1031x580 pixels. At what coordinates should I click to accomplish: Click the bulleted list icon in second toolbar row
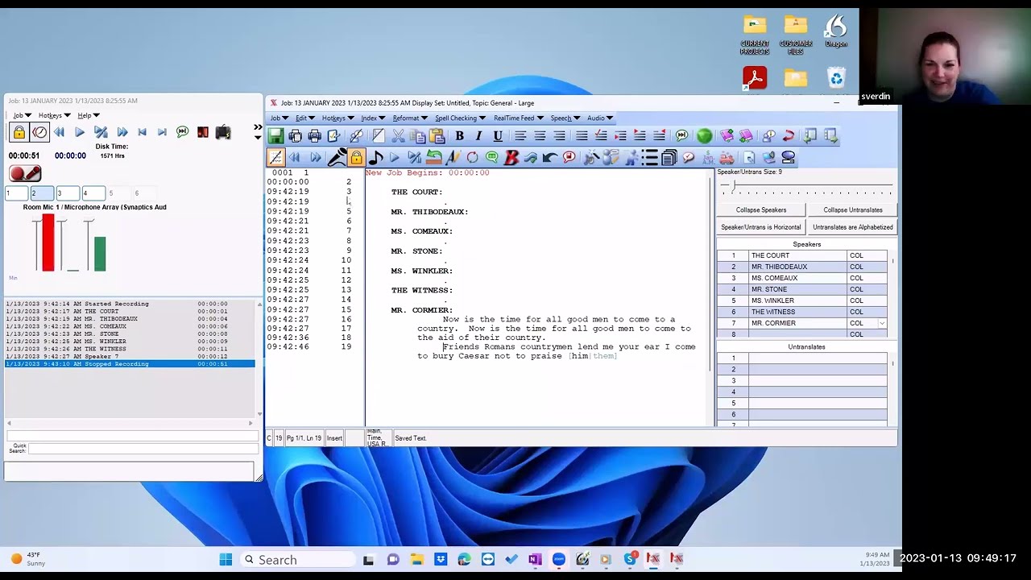click(x=650, y=158)
